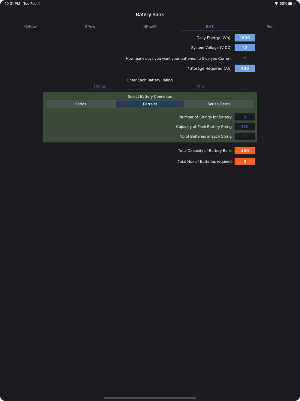Screen dimensions: 300x401
Task: Tap the Storage Required value 406
Action: (245, 68)
